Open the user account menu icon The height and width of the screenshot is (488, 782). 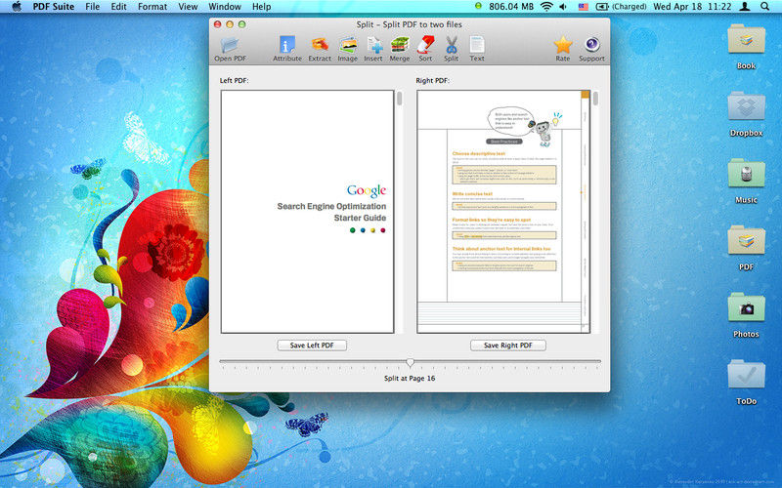pyautogui.click(x=745, y=7)
